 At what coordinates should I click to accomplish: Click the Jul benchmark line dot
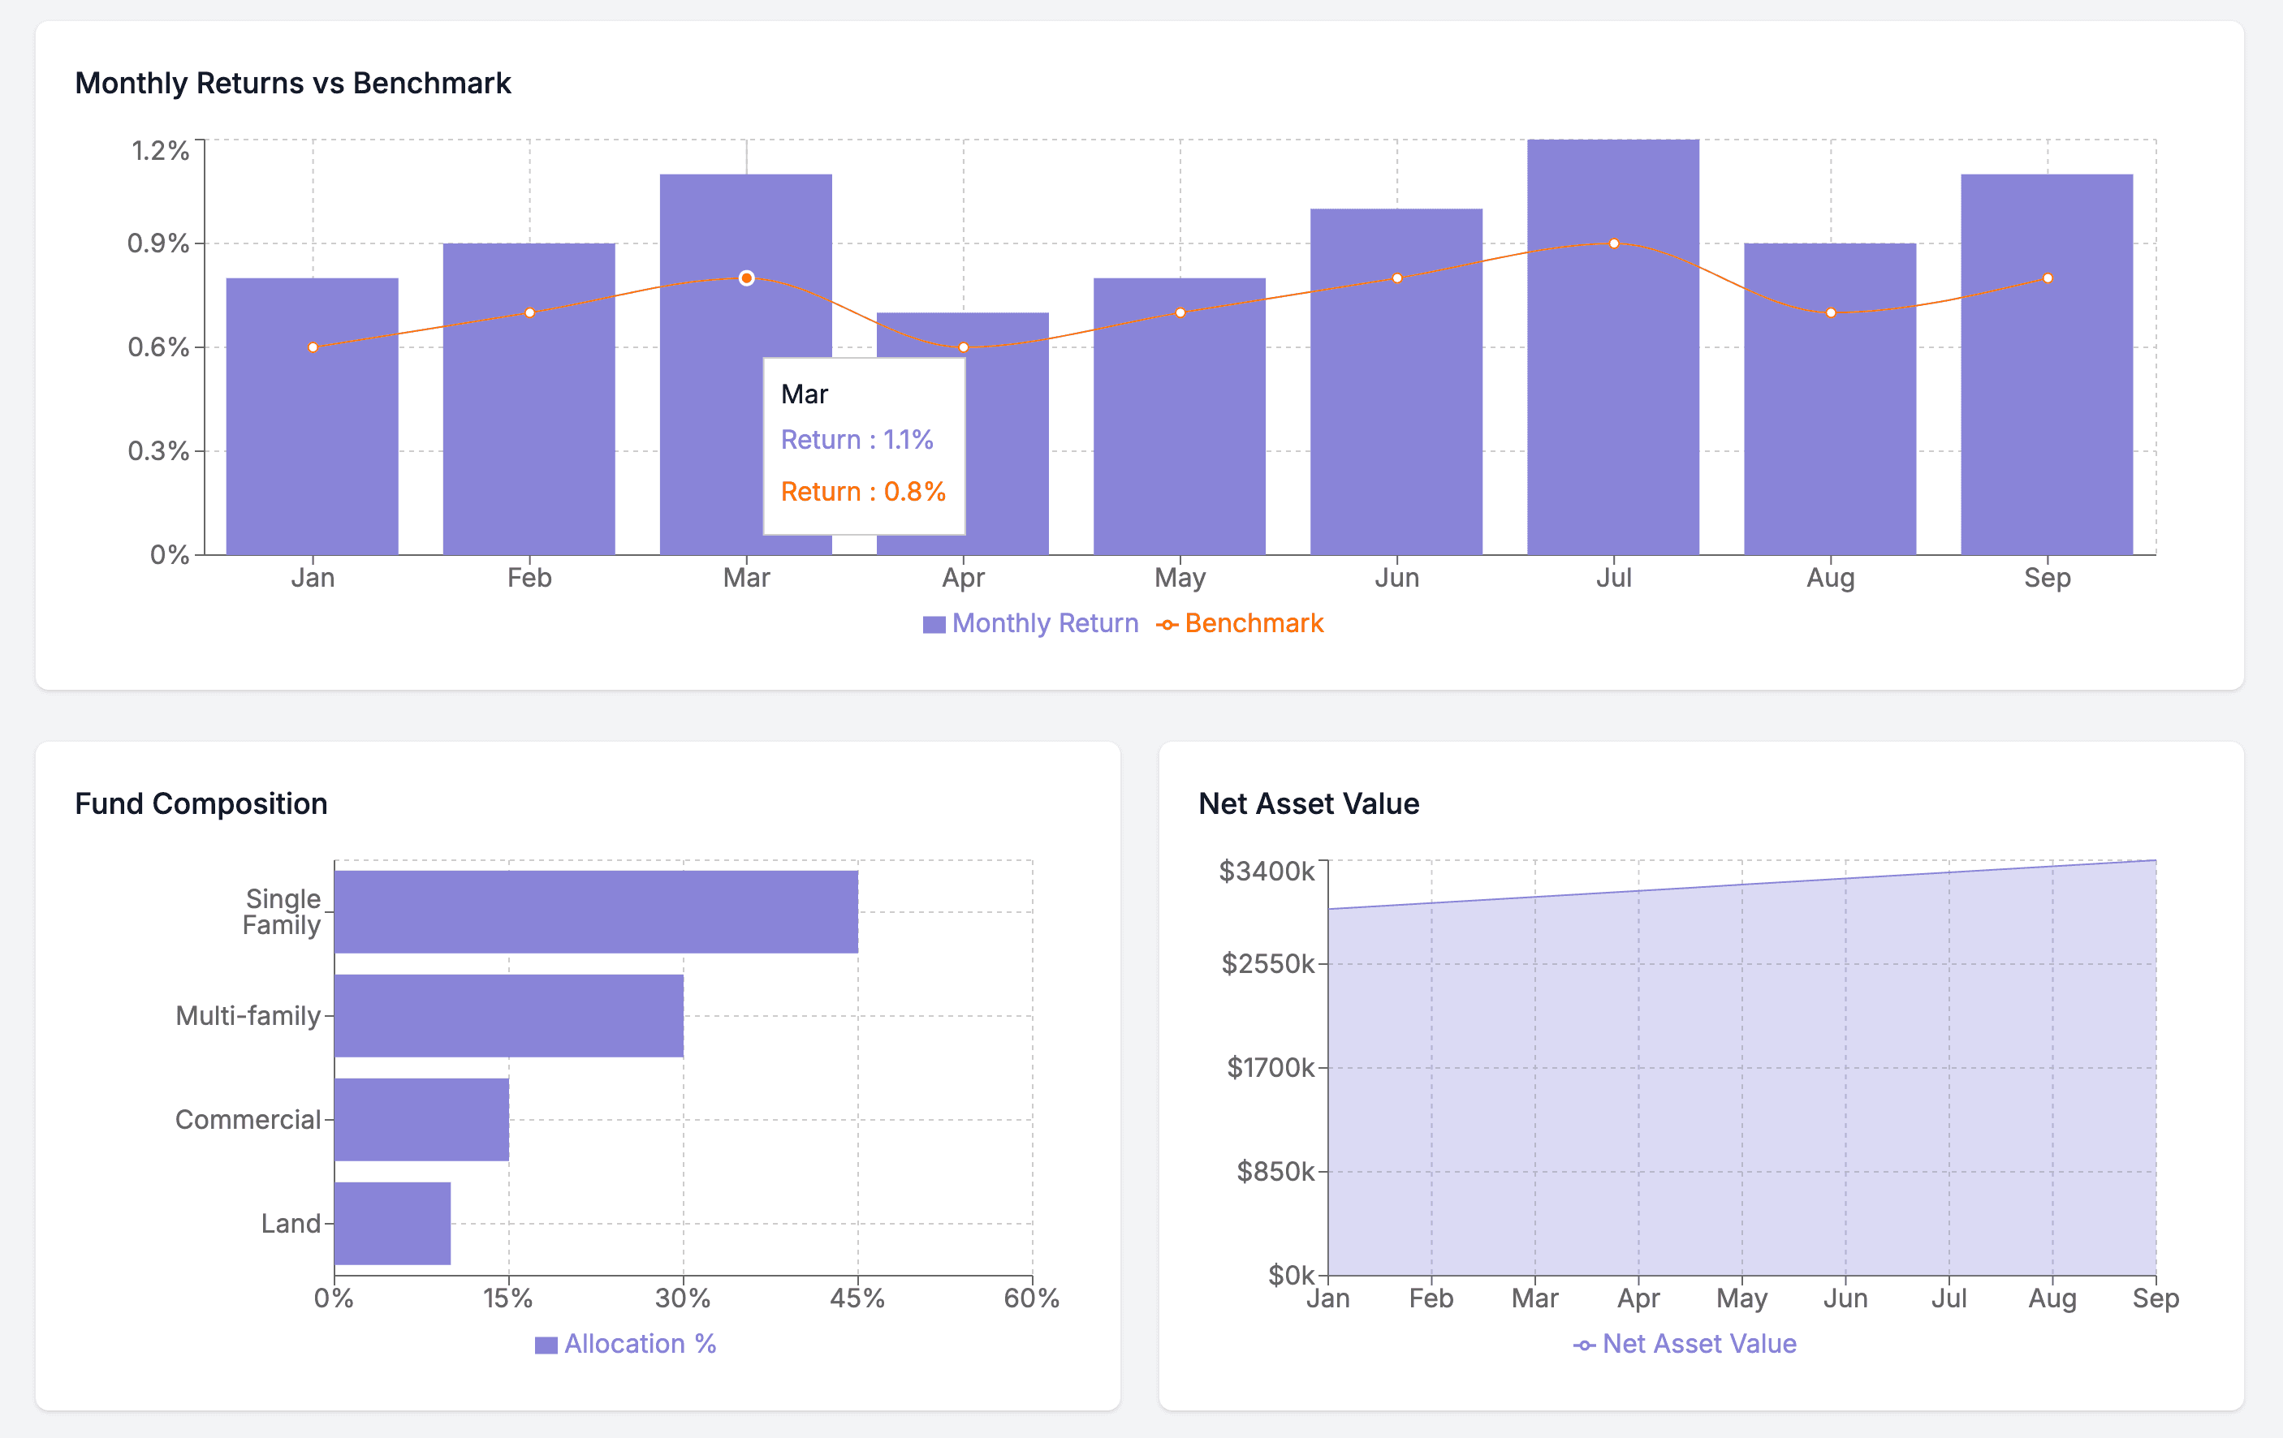click(x=1614, y=243)
